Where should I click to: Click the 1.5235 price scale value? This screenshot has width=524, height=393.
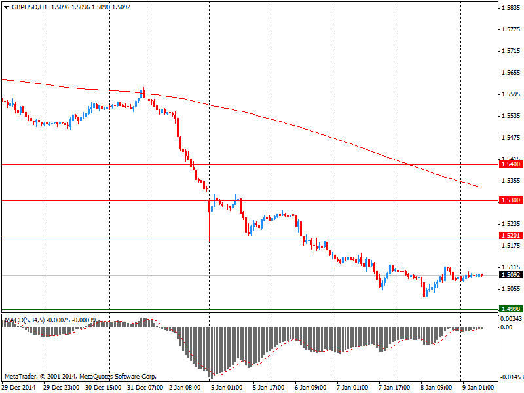[511, 223]
